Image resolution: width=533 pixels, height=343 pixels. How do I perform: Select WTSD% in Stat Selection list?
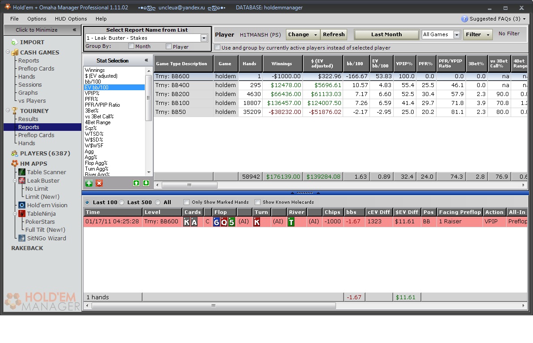[x=94, y=134]
